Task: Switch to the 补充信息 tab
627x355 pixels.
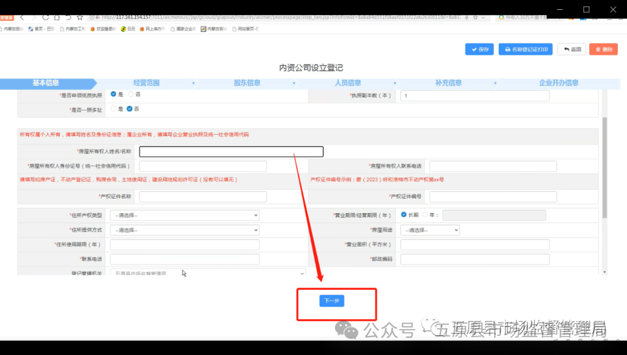Action: click(x=448, y=83)
